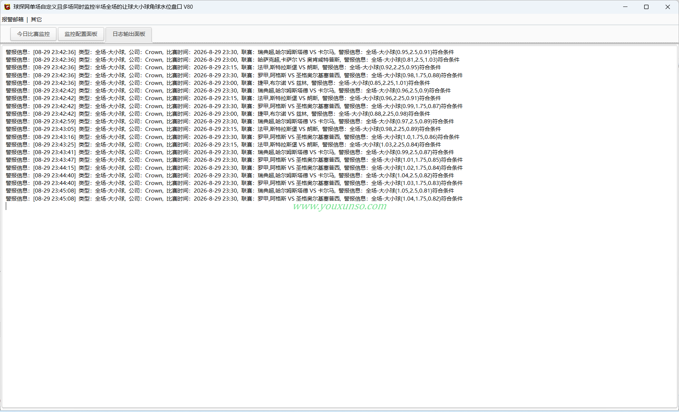Minimize the application window

(x=625, y=7)
